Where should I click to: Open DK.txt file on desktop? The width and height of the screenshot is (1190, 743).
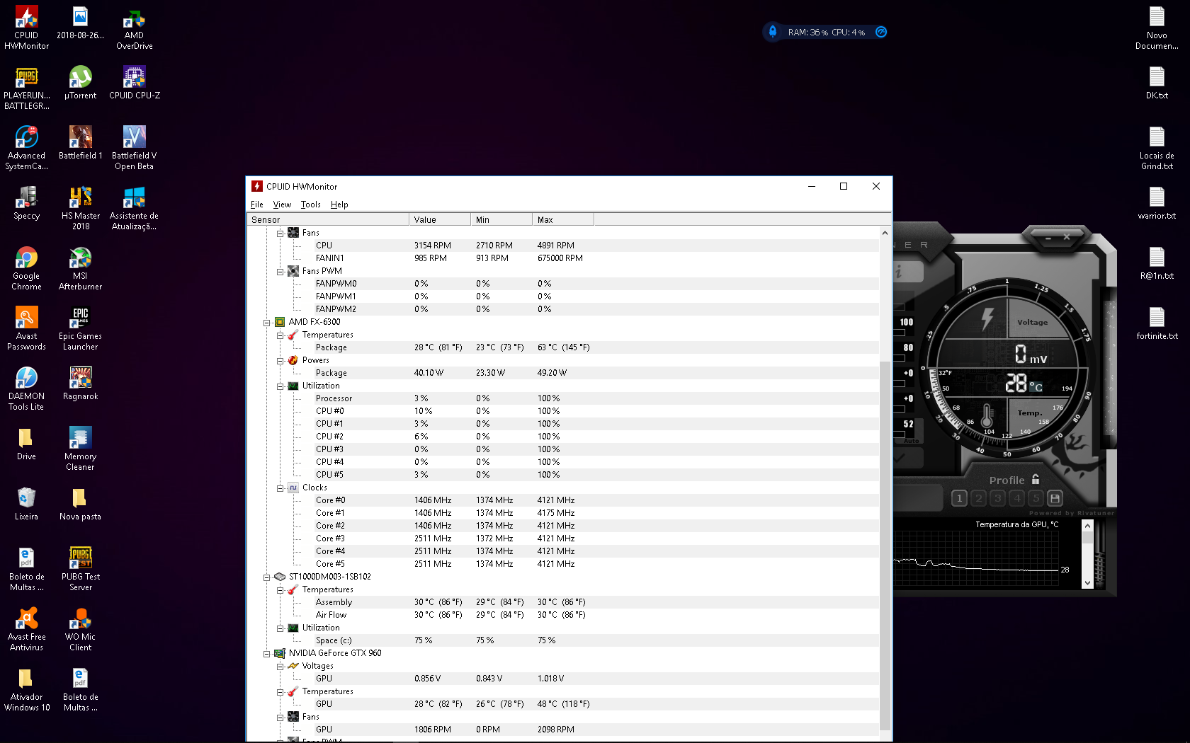[x=1157, y=83]
